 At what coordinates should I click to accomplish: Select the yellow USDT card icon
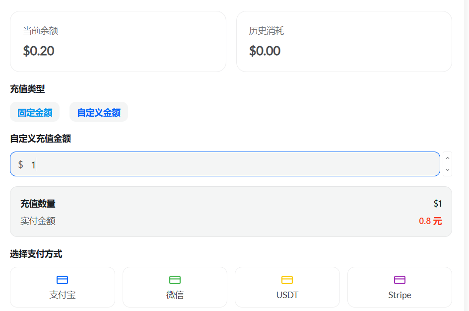point(287,279)
